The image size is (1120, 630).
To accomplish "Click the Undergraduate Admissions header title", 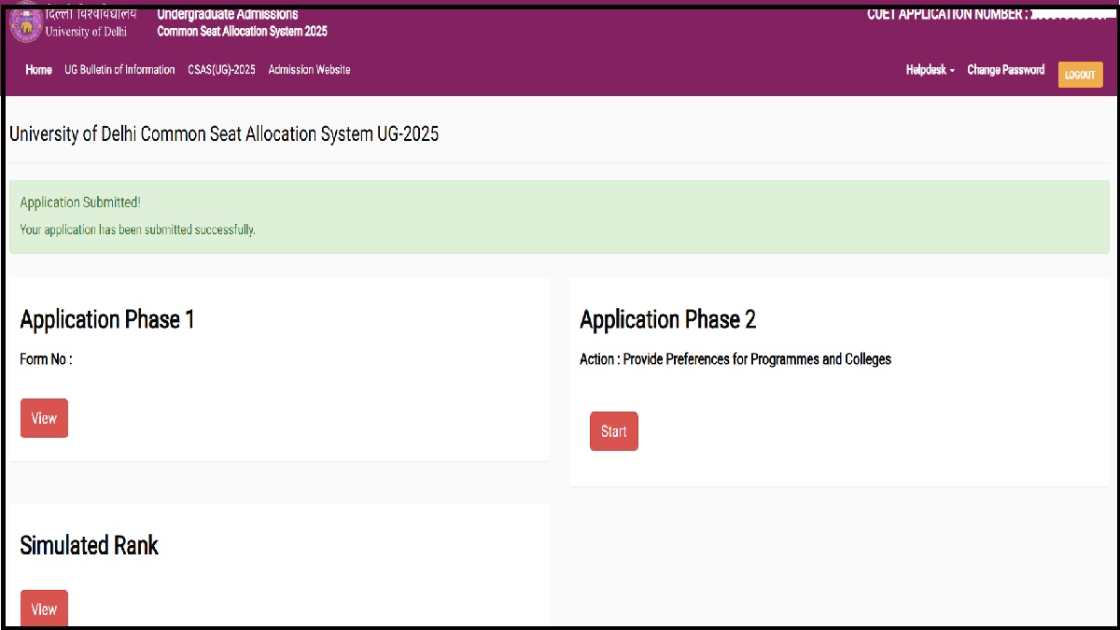I will click(x=228, y=14).
